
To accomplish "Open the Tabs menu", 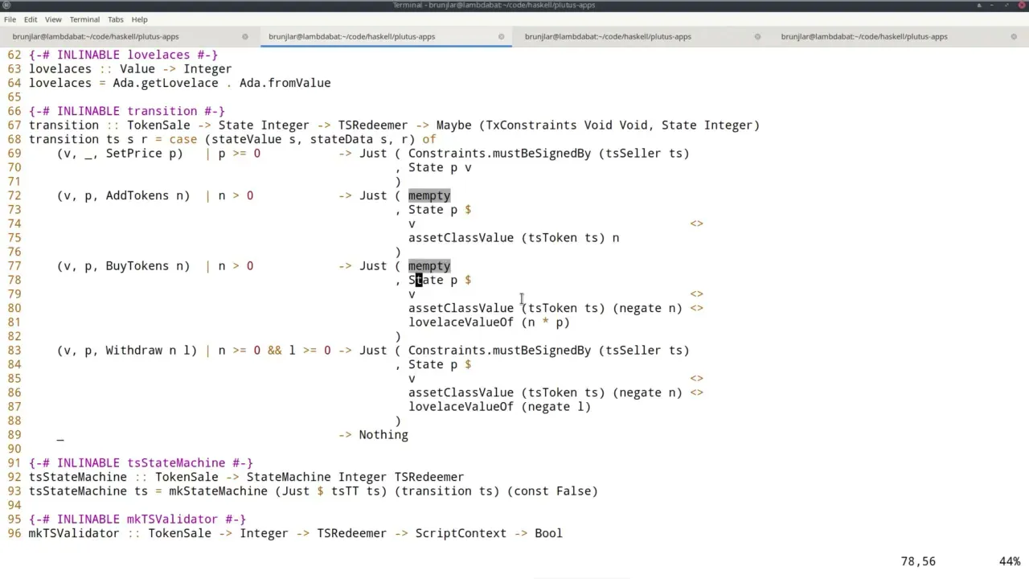I will pyautogui.click(x=116, y=19).
